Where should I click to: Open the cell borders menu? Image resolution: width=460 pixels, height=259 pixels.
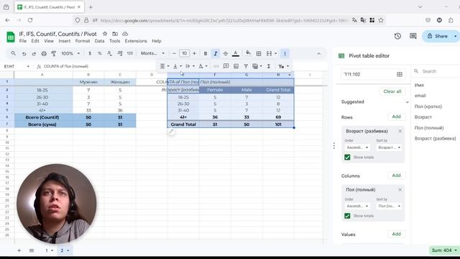[x=259, y=53]
